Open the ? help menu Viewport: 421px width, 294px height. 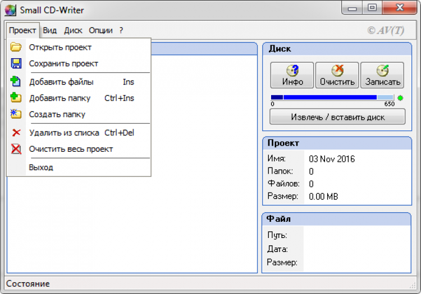[121, 30]
